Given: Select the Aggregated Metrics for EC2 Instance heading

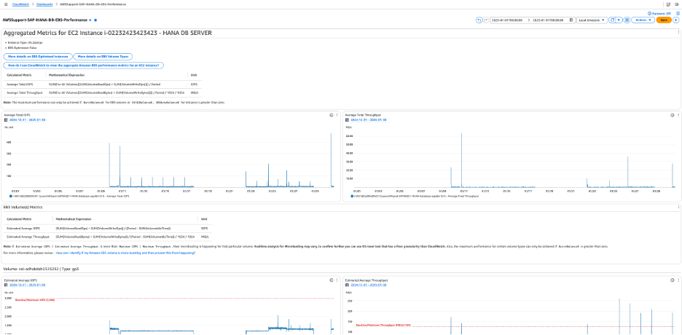Looking at the screenshot, I should [108, 33].
